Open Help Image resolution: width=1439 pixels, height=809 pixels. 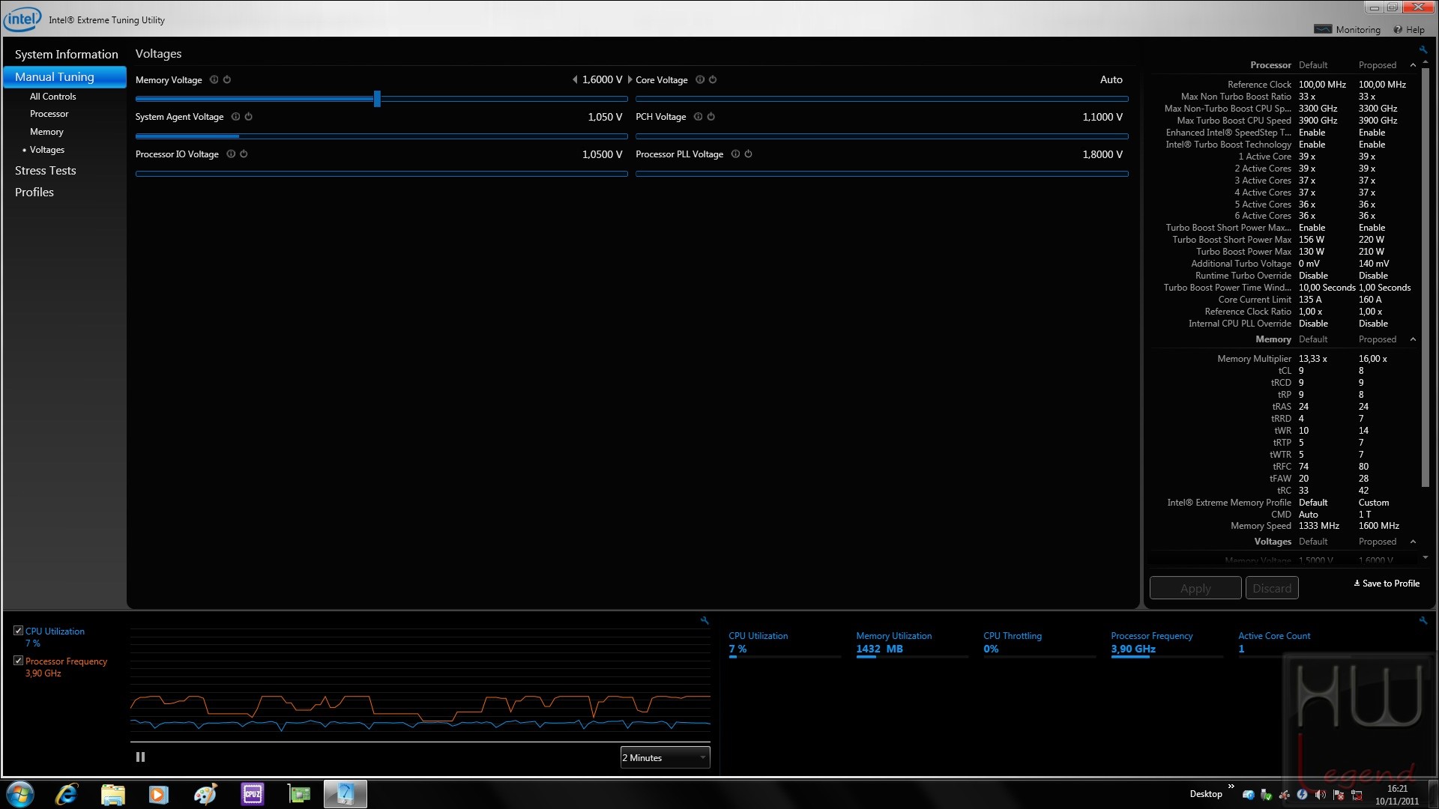[x=1409, y=30]
